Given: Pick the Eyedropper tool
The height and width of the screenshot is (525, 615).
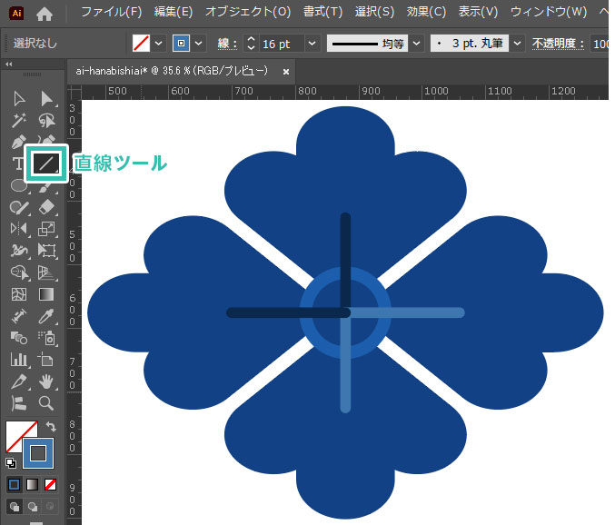Looking at the screenshot, I should (46, 316).
